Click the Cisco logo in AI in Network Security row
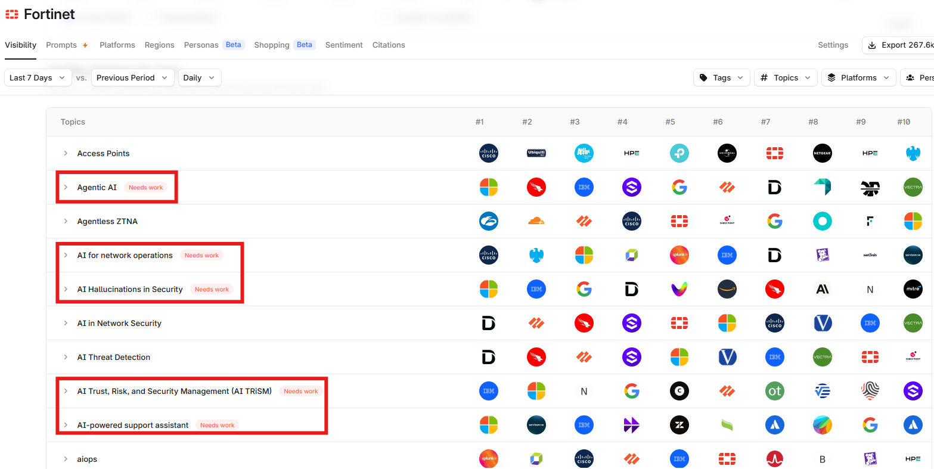The width and height of the screenshot is (934, 469). click(775, 323)
